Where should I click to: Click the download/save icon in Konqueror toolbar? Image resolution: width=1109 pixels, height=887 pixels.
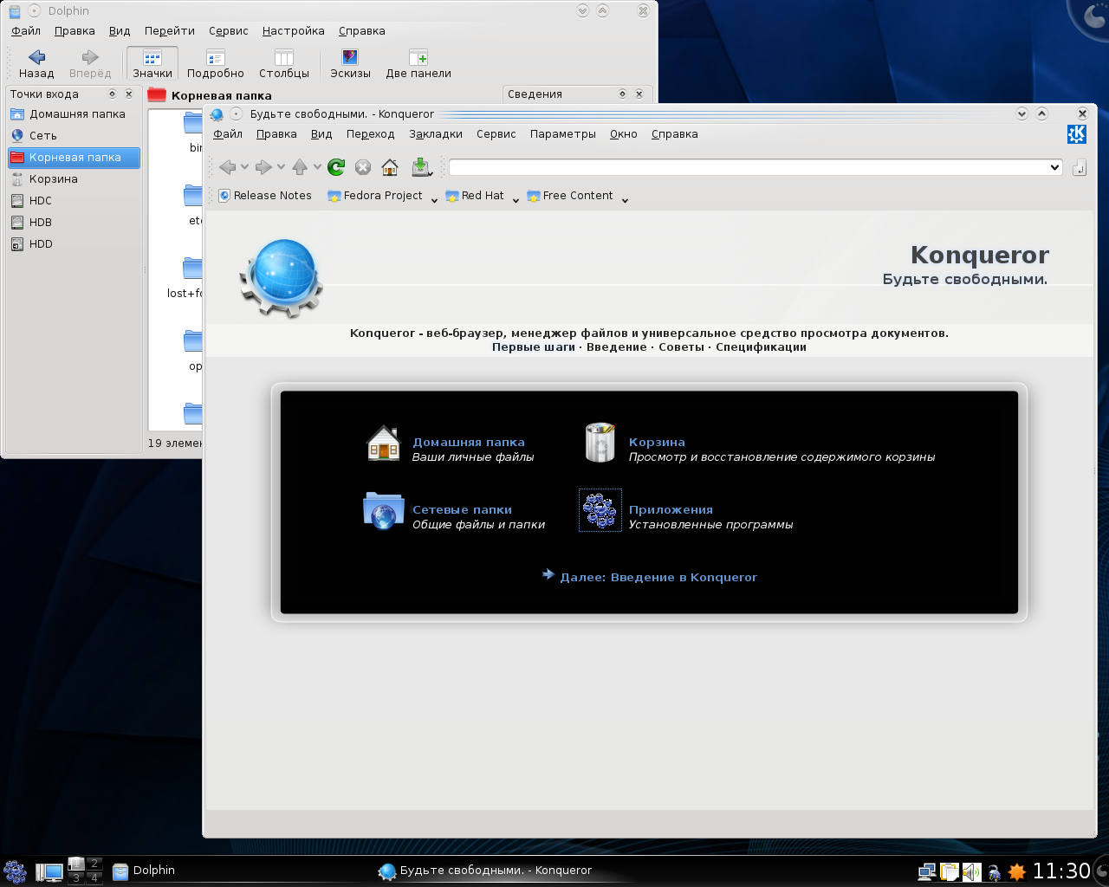pos(421,167)
